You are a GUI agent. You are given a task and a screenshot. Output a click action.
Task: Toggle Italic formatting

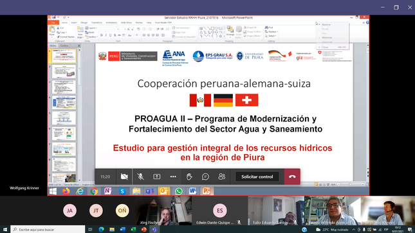pyautogui.click(x=106, y=35)
